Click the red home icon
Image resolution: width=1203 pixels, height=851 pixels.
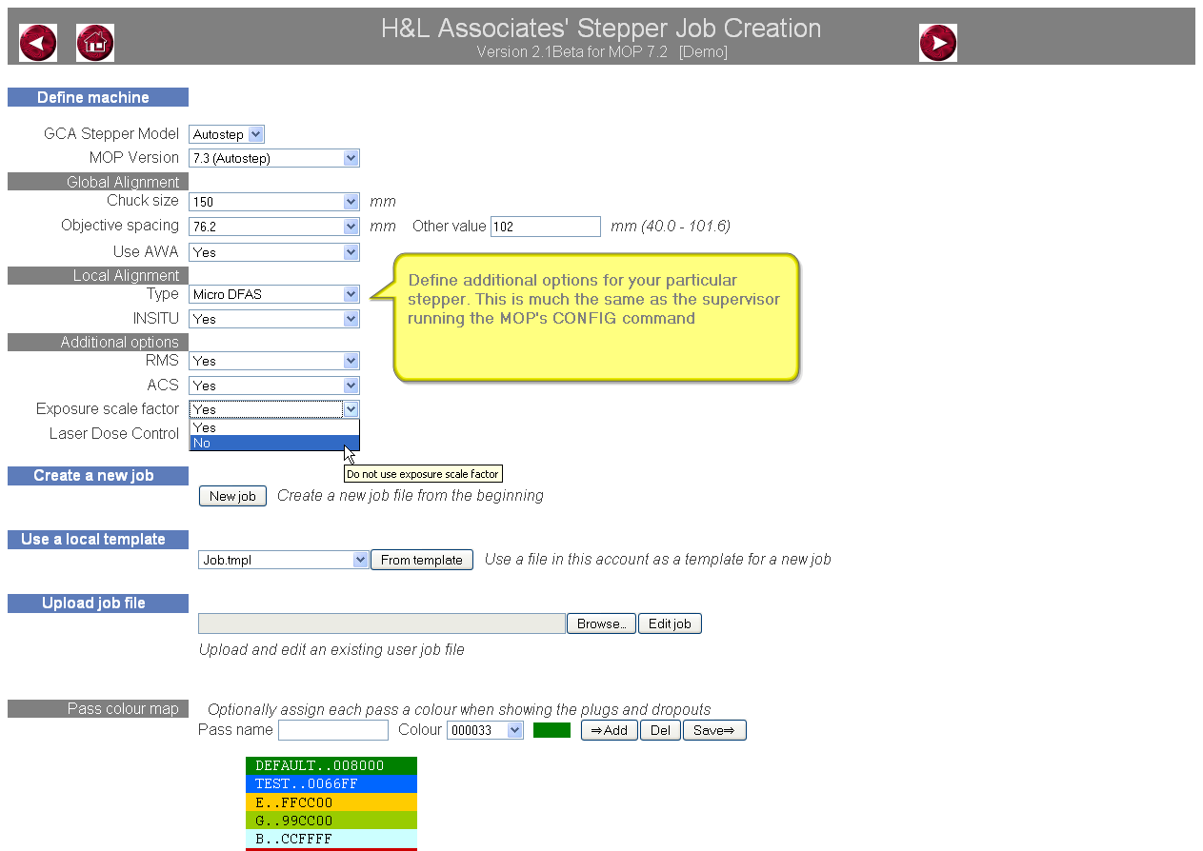95,43
